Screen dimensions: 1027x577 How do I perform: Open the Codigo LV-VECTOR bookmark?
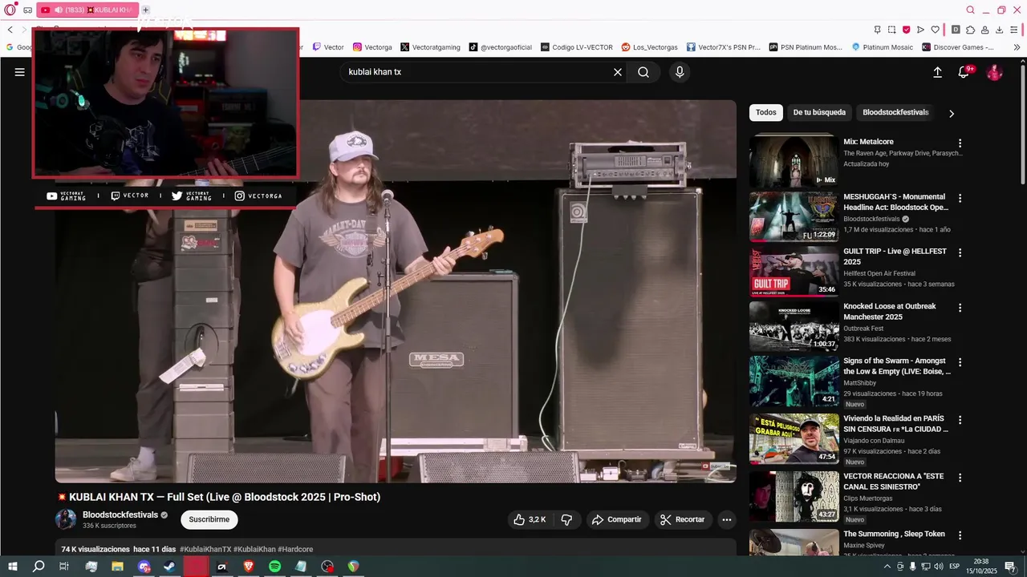click(577, 47)
